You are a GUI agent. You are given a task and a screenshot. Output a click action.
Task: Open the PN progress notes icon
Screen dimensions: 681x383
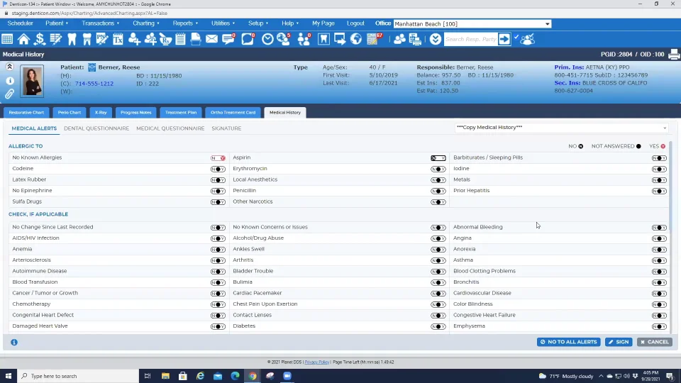[102, 39]
